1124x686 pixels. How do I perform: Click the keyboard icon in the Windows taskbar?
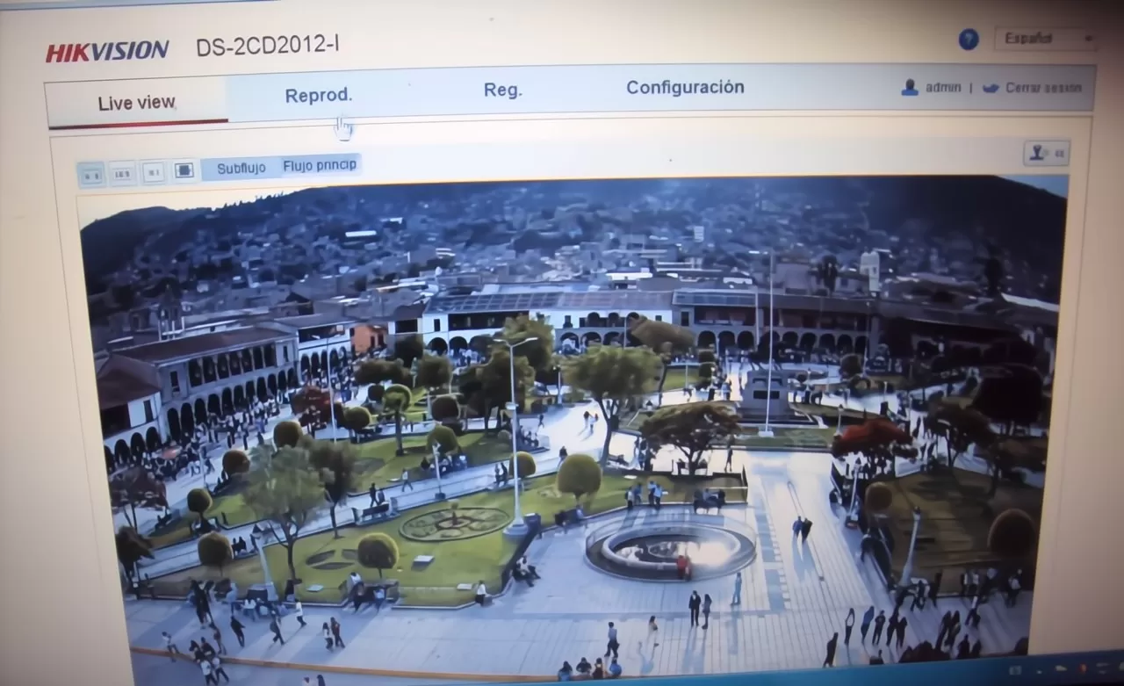tap(1016, 671)
